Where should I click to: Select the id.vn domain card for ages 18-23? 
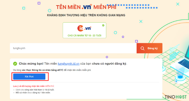[x=85, y=30]
